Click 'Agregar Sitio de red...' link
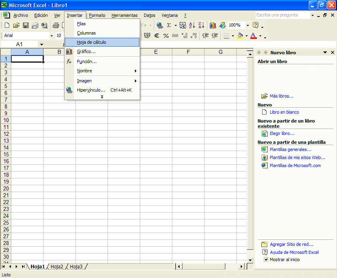Screen dimensions: 337x278 pos(292,244)
